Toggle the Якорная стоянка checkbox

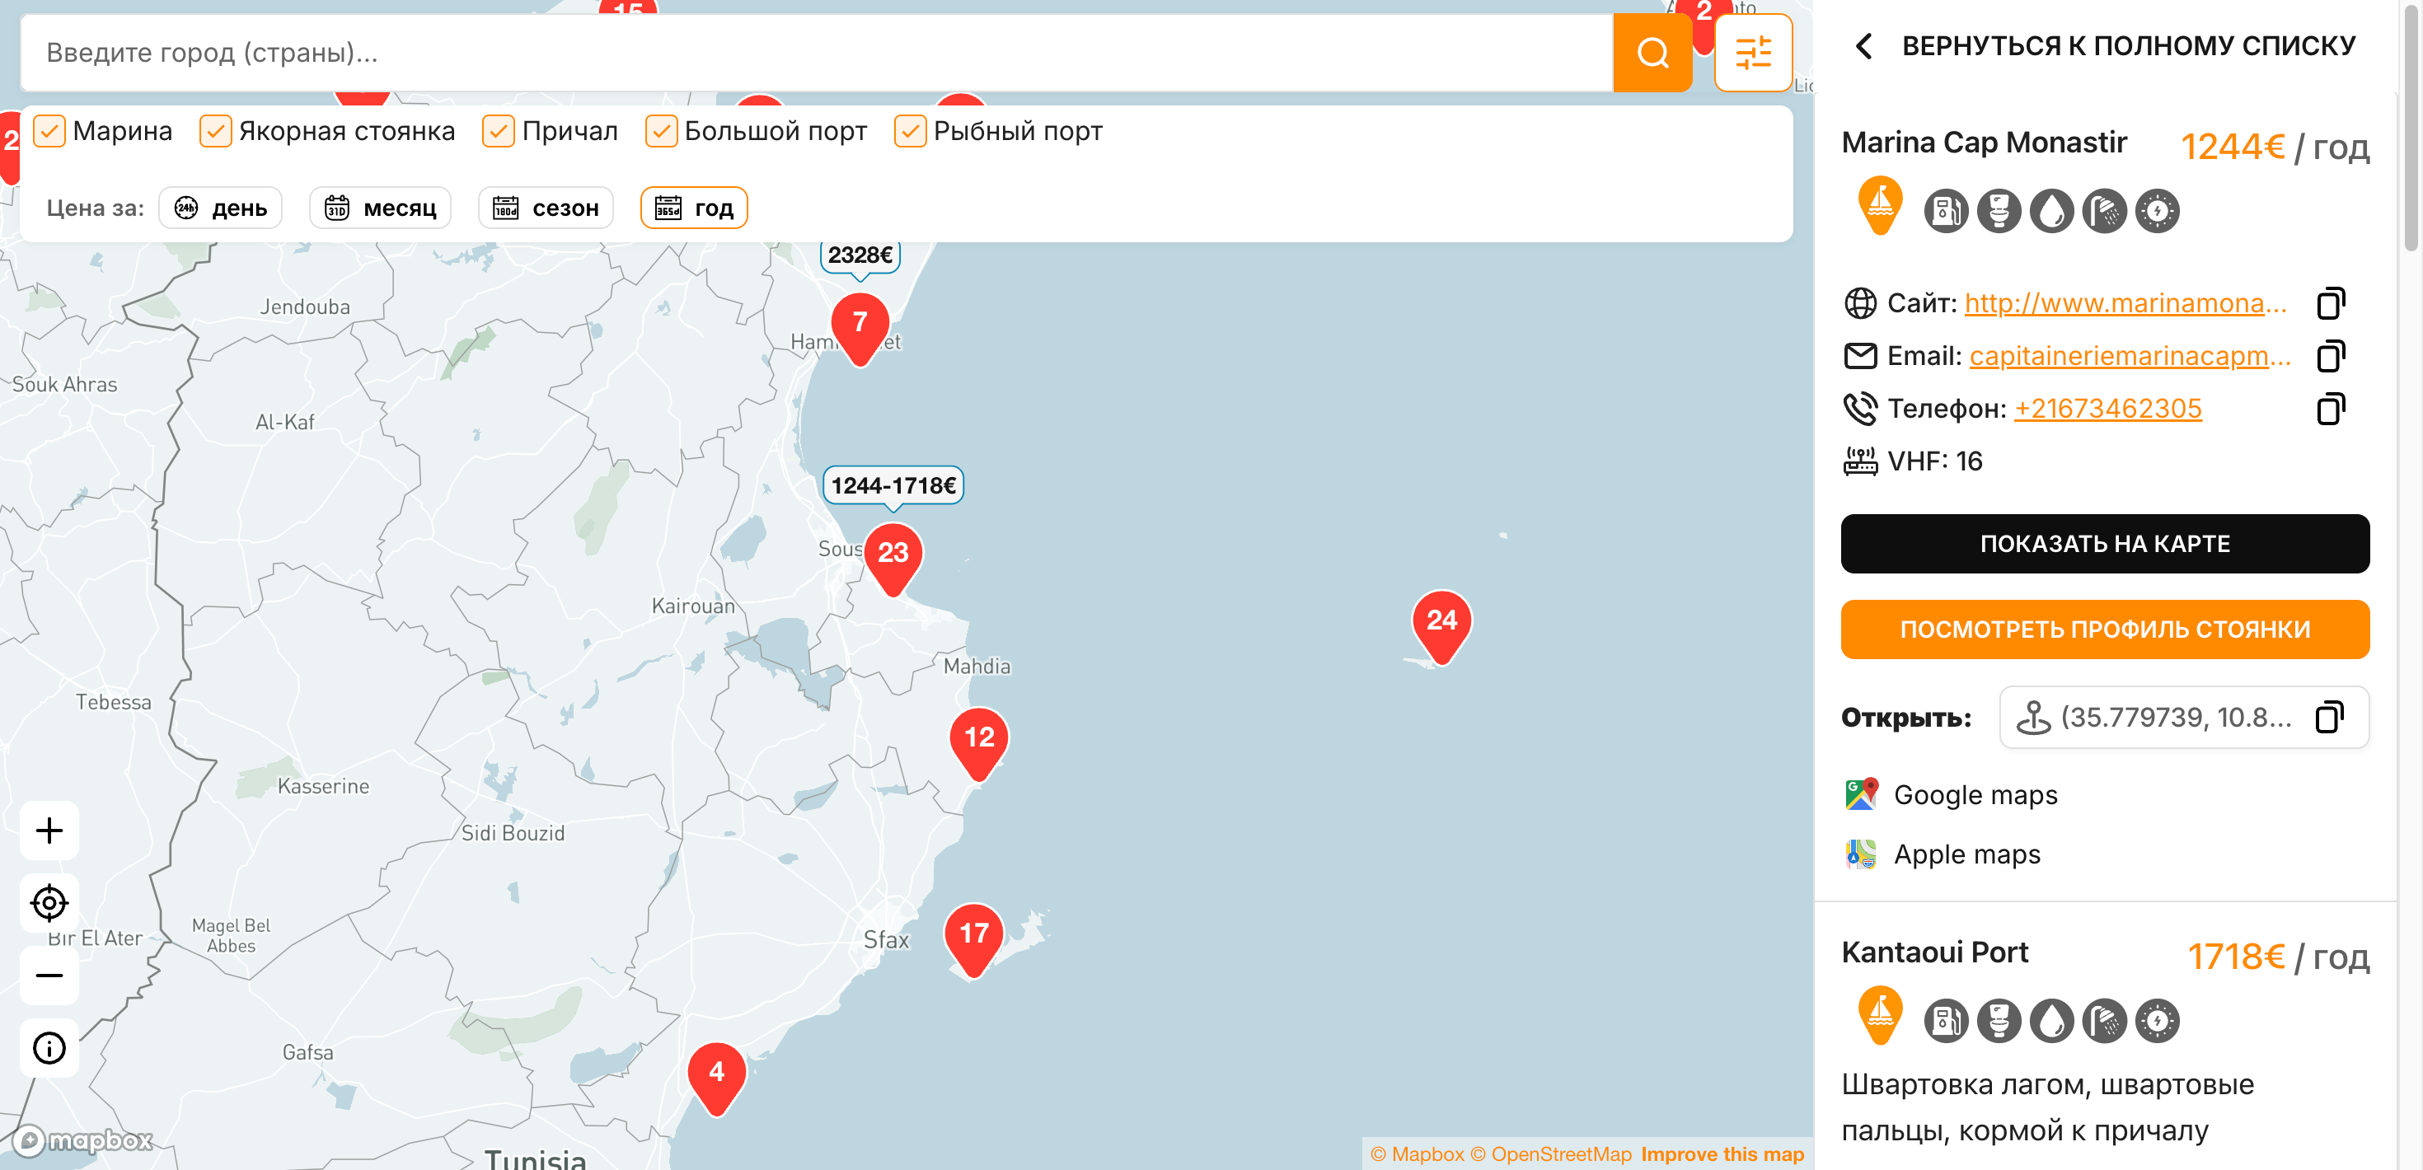click(215, 131)
